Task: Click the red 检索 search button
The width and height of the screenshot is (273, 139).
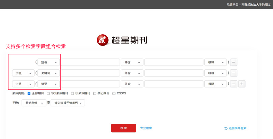Action: tap(123, 128)
